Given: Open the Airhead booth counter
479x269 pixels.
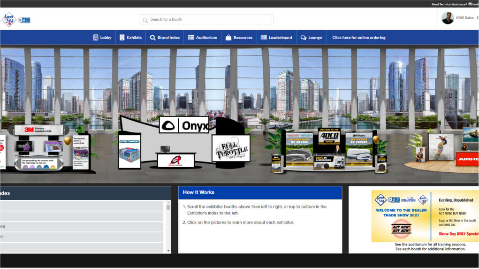Looking at the screenshot, I should (467, 159).
